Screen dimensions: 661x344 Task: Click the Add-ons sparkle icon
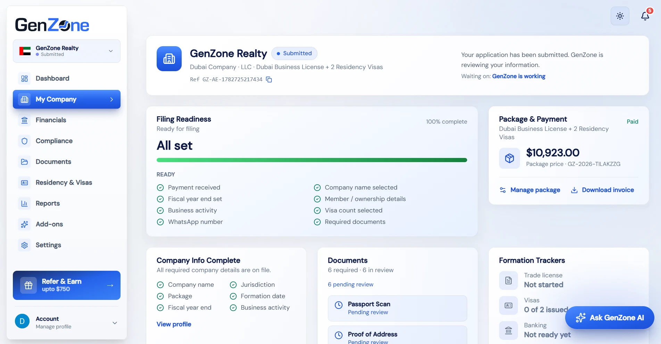click(x=24, y=224)
